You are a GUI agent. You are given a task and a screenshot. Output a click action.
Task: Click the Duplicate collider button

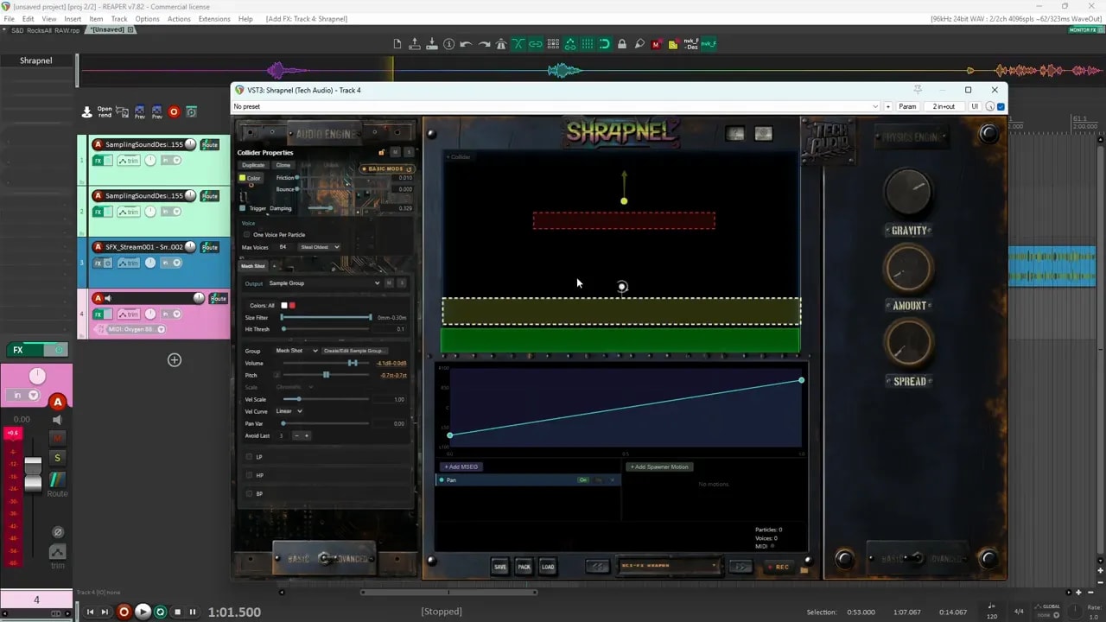253,165
